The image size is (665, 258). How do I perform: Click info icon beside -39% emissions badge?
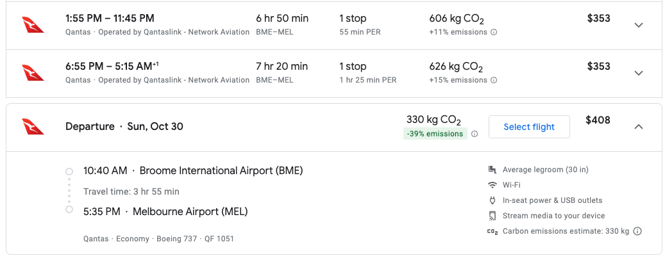[x=475, y=134]
